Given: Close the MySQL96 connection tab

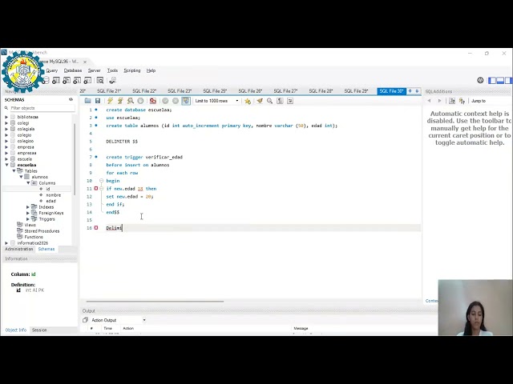Looking at the screenshot, I should (85, 62).
